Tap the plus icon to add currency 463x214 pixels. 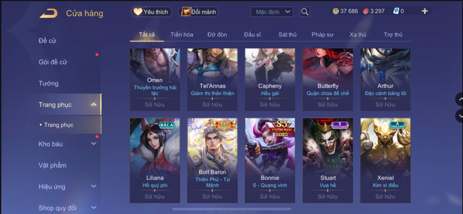425,11
